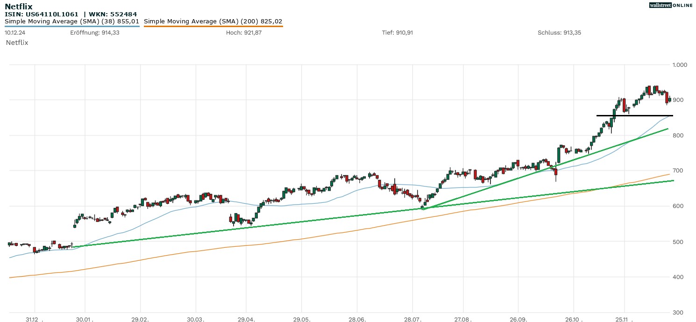Click the Tief 910,91 value
This screenshot has height=322, width=696.
click(398, 33)
